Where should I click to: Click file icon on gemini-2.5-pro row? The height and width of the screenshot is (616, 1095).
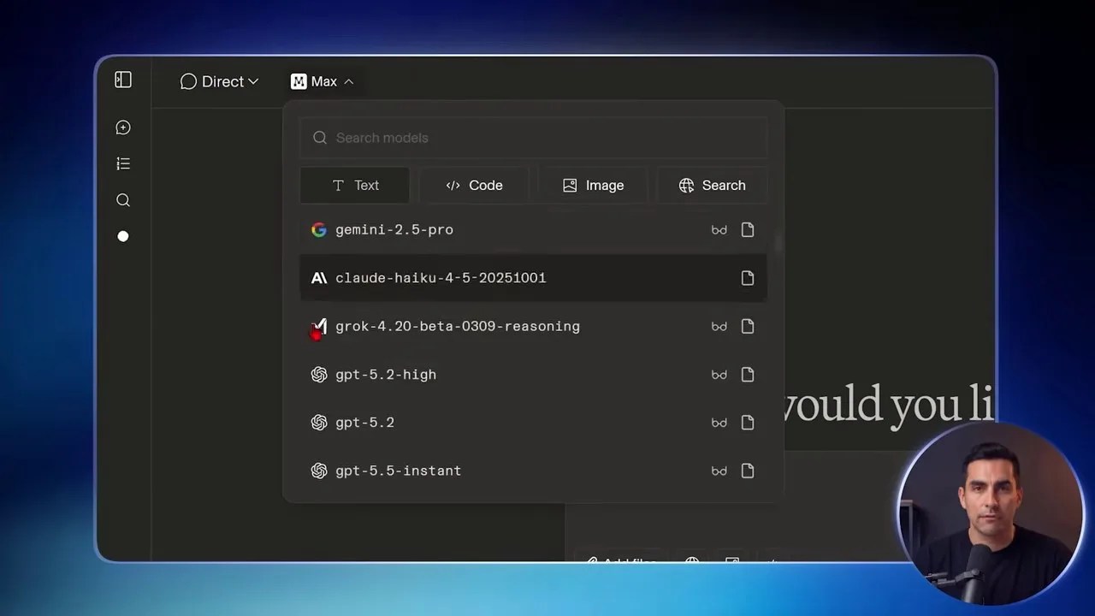tap(748, 229)
